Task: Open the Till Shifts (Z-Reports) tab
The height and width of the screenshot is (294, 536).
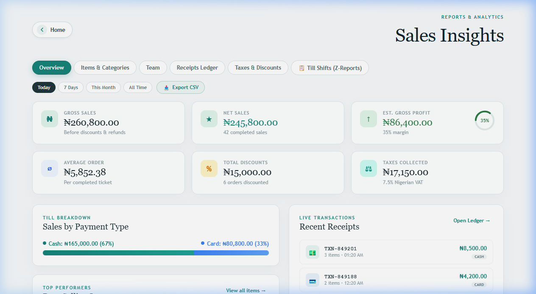Action: point(330,68)
